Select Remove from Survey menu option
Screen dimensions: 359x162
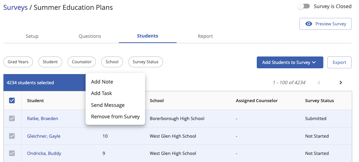(x=115, y=117)
